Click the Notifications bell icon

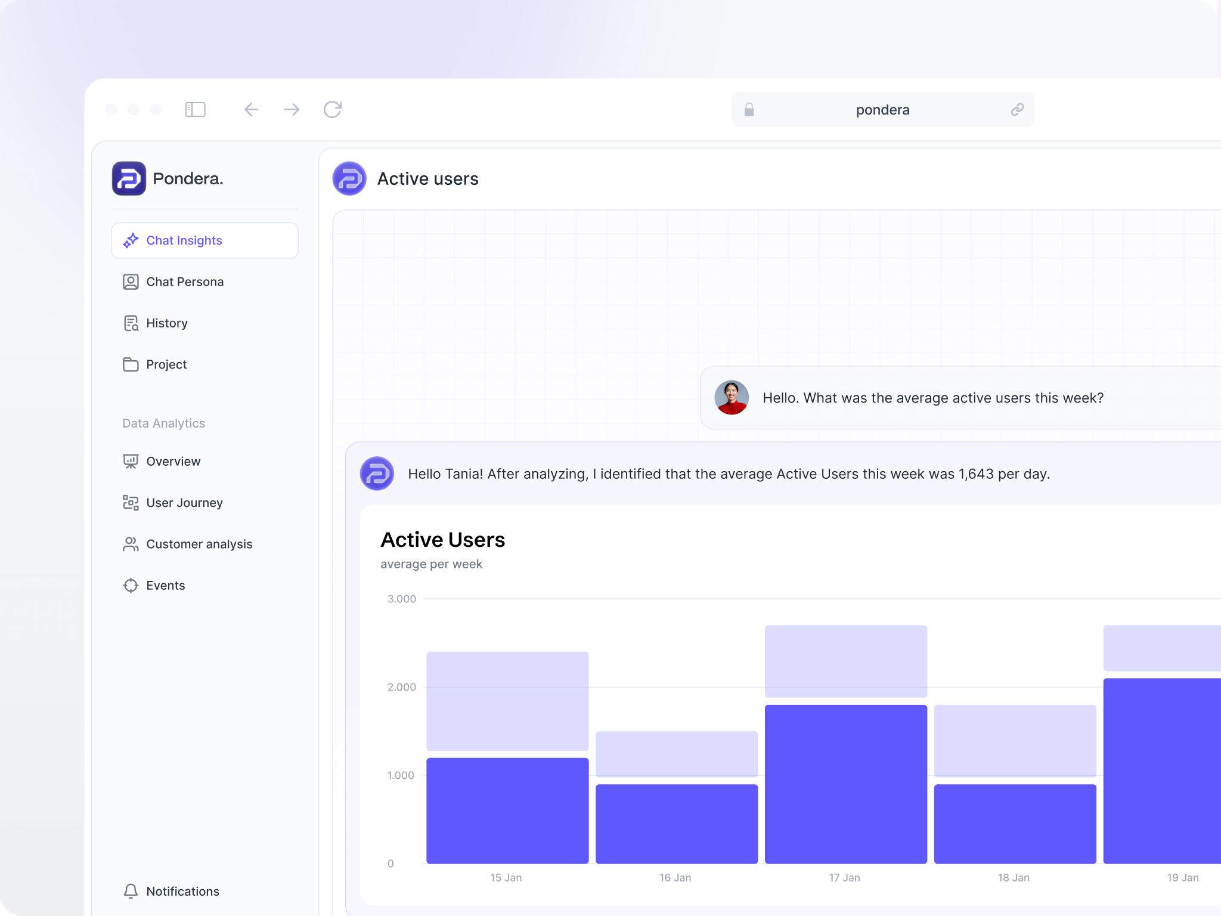point(131,891)
